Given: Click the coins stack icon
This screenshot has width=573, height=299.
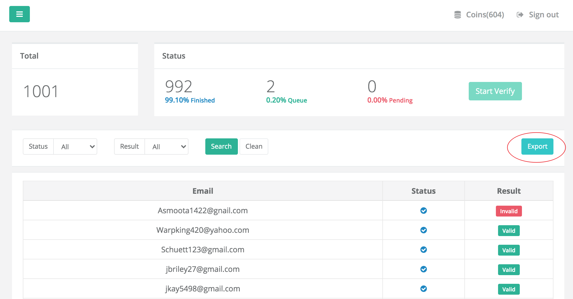Looking at the screenshot, I should pos(458,15).
